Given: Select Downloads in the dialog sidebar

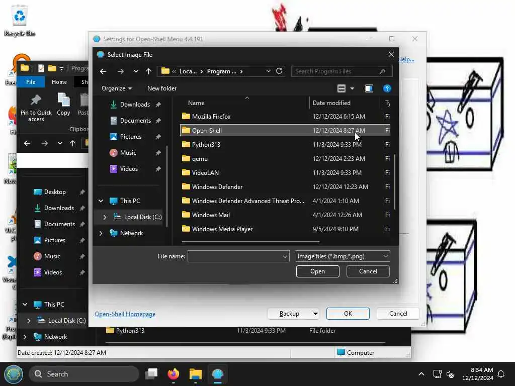Looking at the screenshot, I should [135, 105].
